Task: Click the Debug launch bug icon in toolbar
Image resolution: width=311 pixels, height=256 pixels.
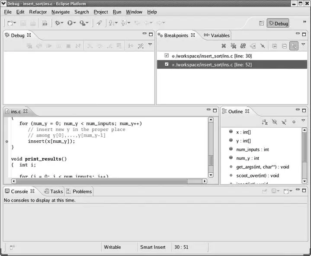Action: point(57,23)
